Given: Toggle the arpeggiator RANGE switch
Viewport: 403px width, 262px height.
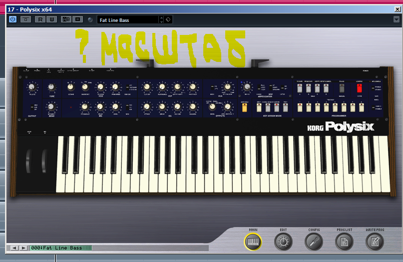Looking at the screenshot, I should pos(259,88).
